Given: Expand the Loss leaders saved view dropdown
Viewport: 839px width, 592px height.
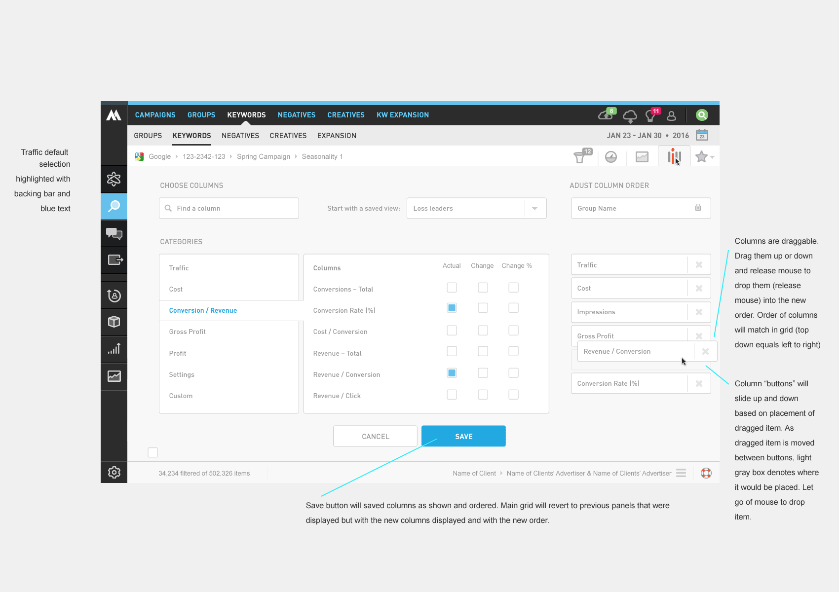Looking at the screenshot, I should (534, 208).
